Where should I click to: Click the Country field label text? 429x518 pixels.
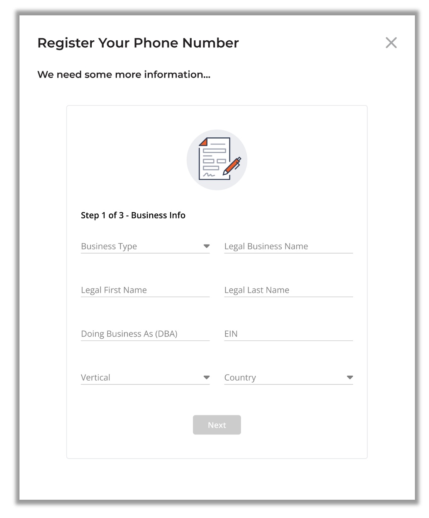[240, 377]
